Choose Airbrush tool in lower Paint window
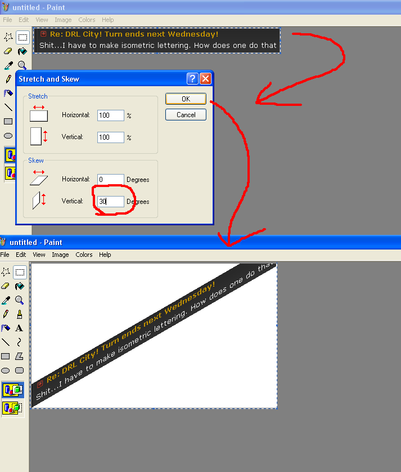Screen dimensions: 401x472 tap(6, 328)
